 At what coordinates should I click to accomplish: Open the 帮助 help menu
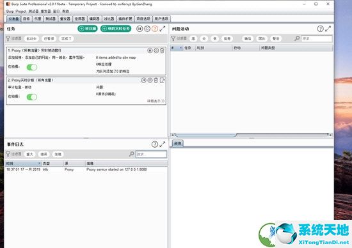pyautogui.click(x=65, y=12)
